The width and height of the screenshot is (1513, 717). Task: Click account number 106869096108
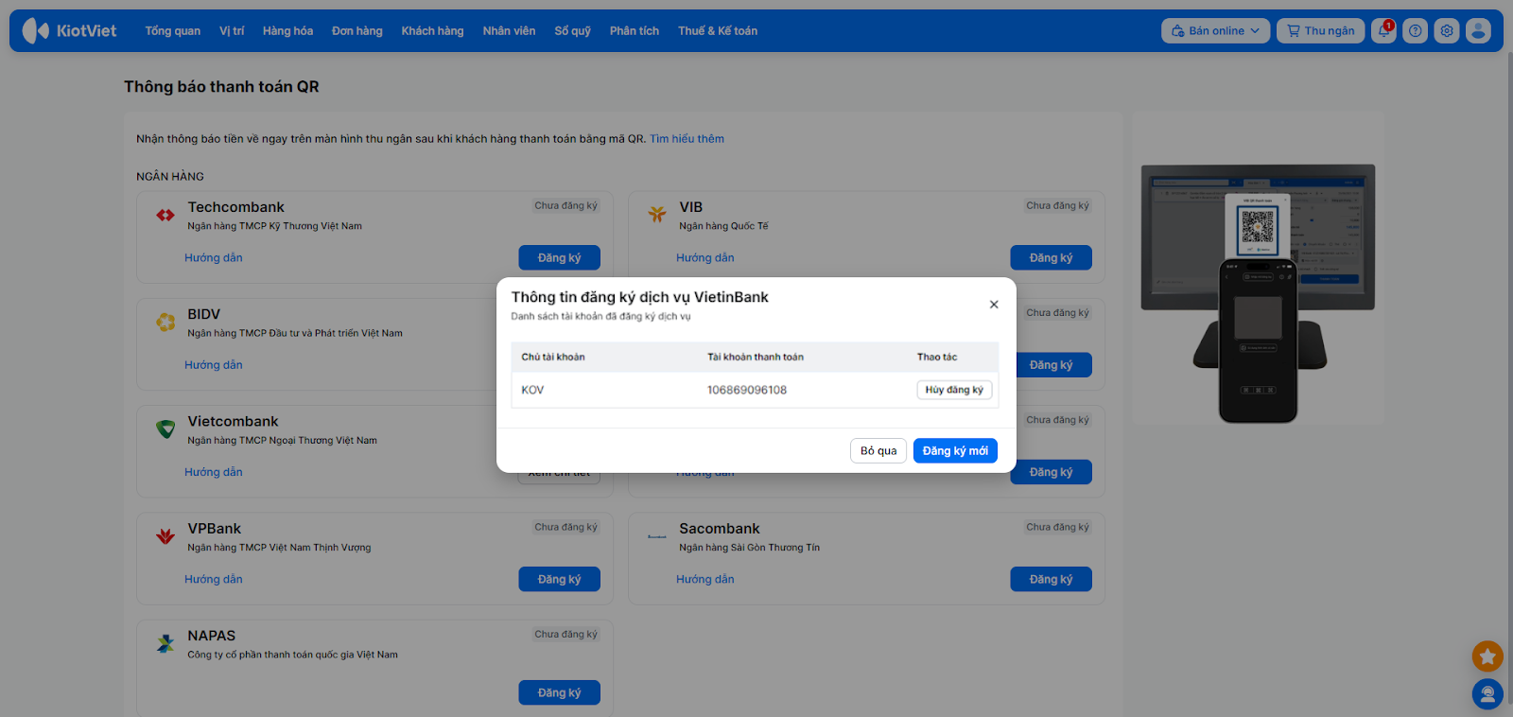pyautogui.click(x=747, y=390)
